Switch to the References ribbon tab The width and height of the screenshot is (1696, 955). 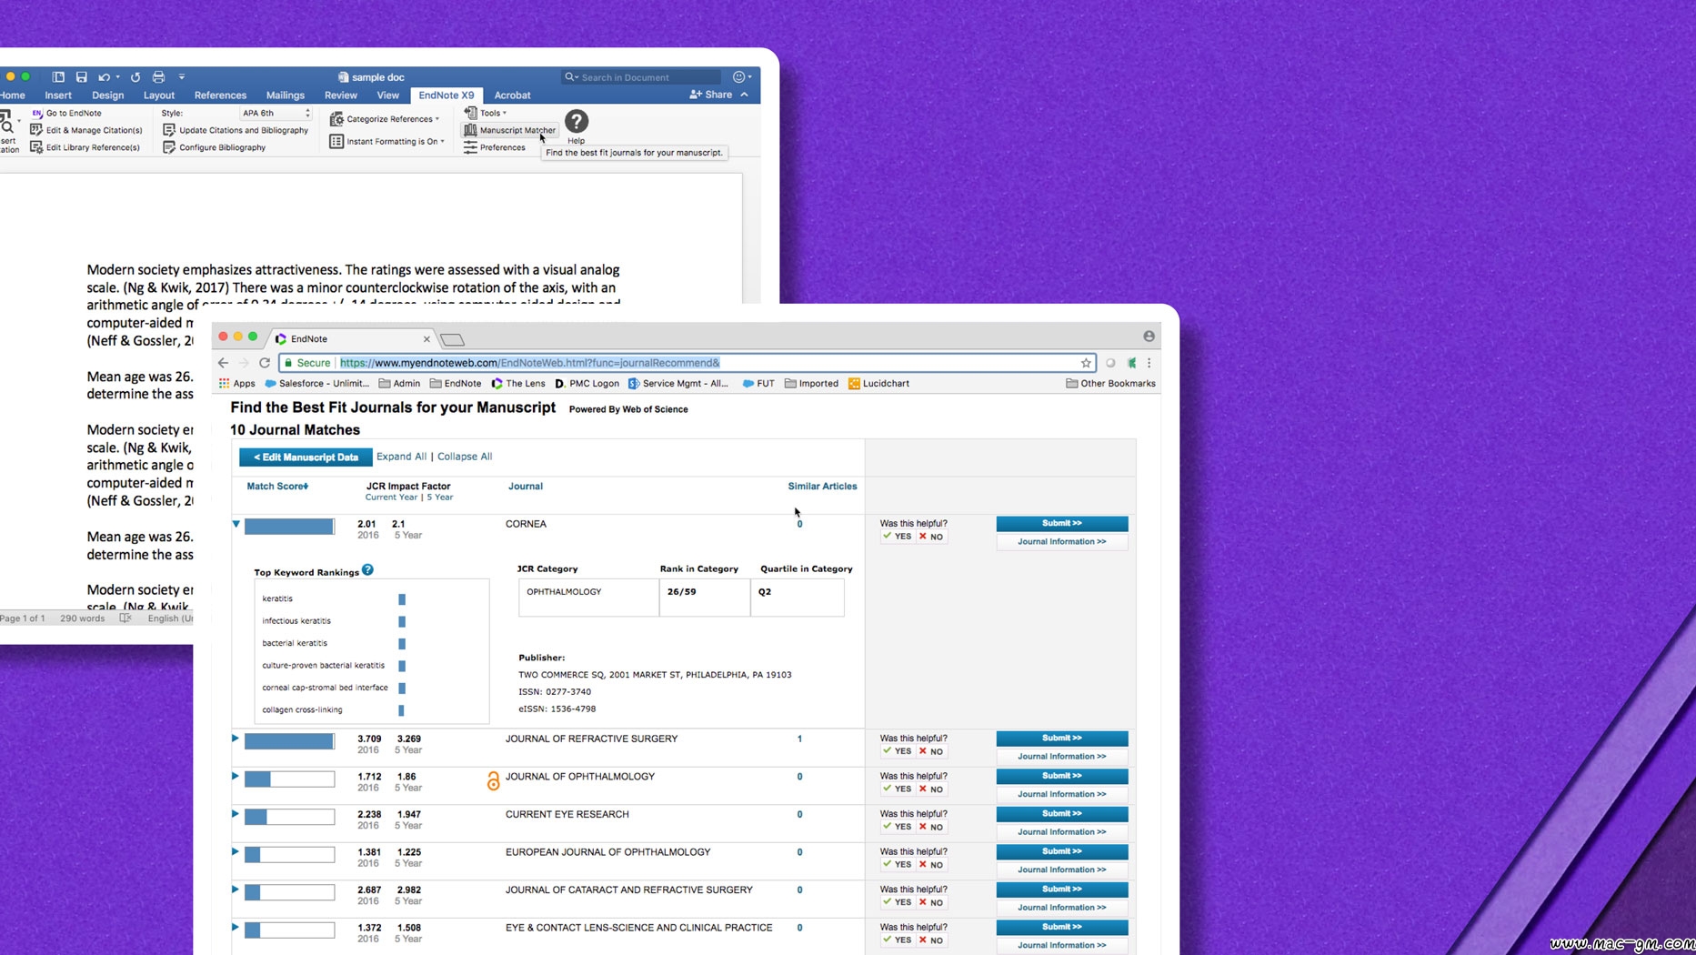[x=220, y=95]
